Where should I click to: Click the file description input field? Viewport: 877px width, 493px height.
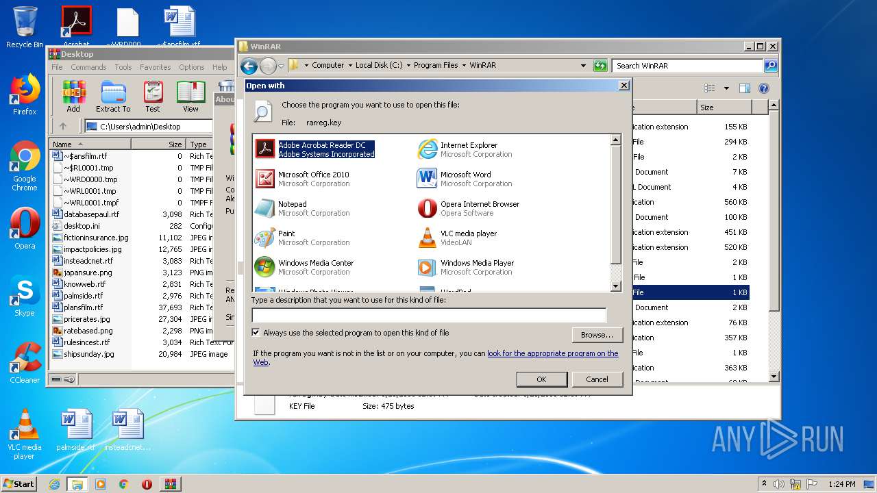pos(429,316)
